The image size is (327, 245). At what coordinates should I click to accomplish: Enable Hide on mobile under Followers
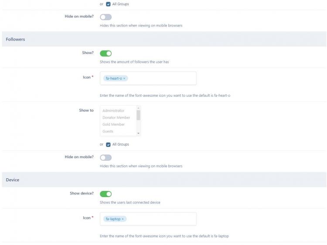point(106,157)
